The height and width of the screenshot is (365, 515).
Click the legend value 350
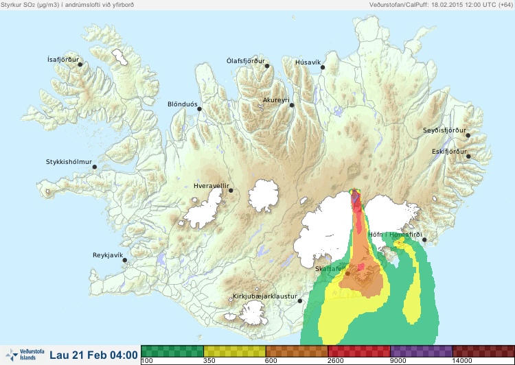(209, 361)
